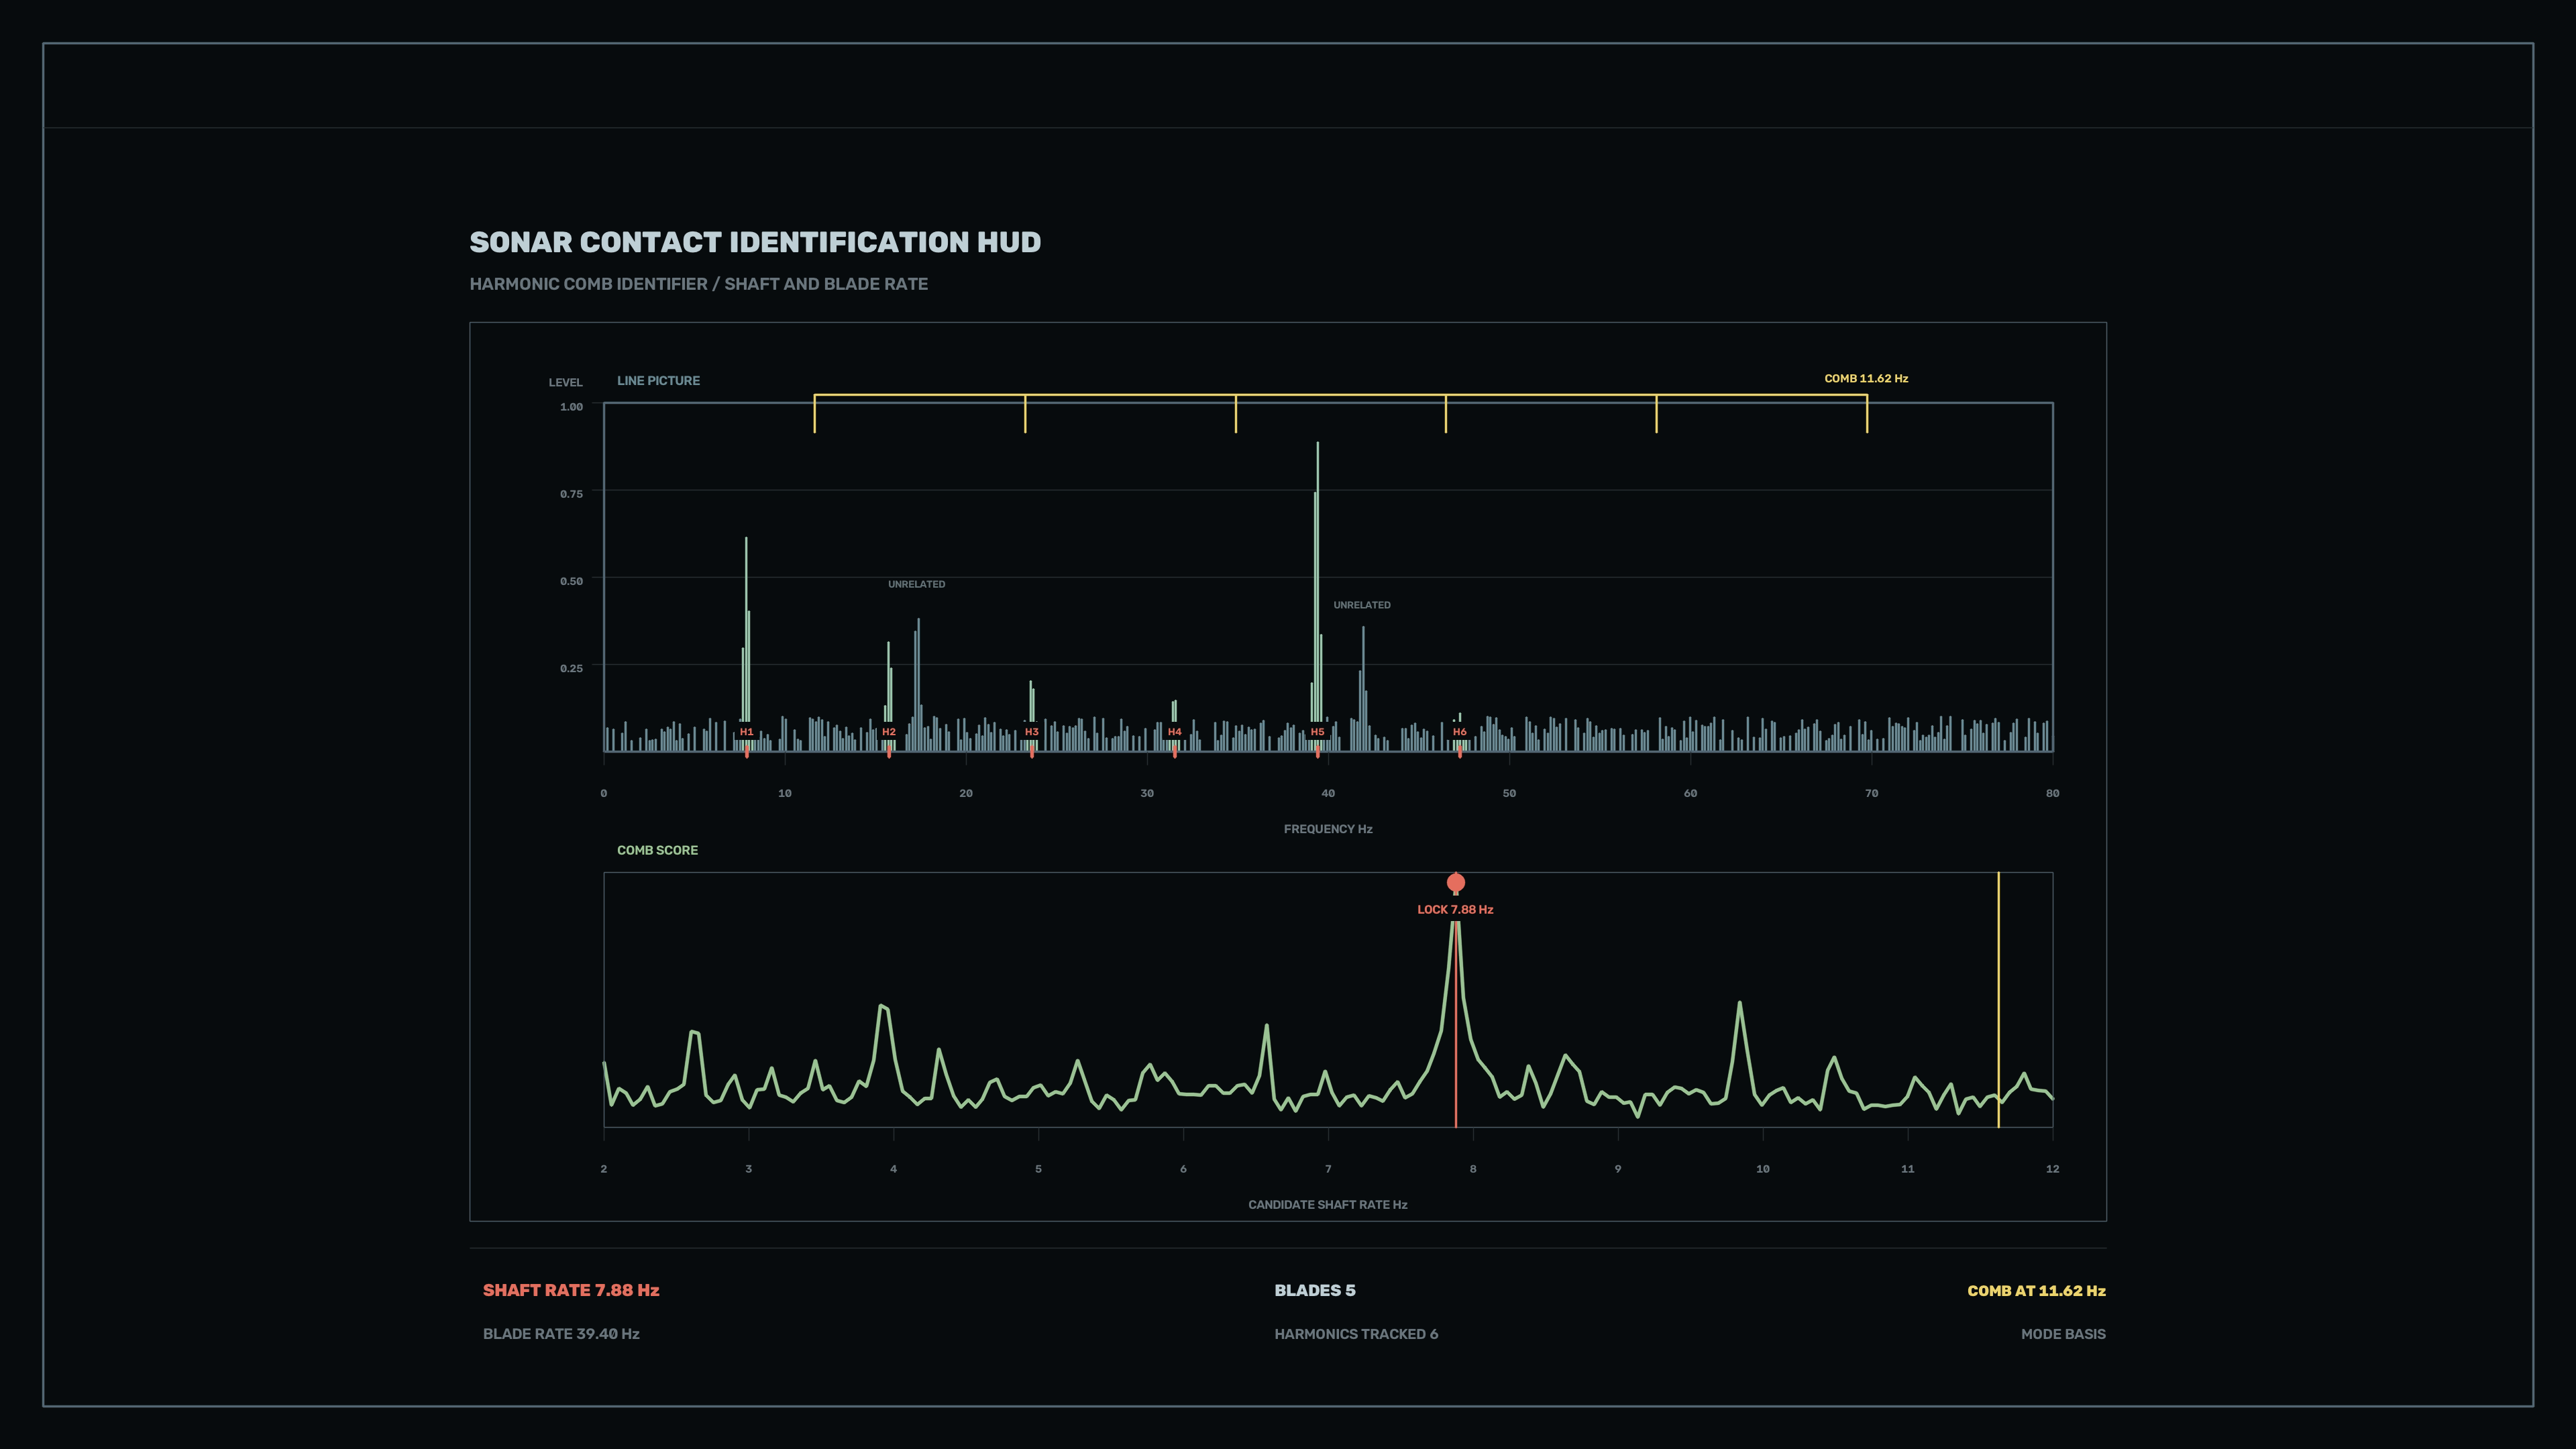The width and height of the screenshot is (2576, 1449).
Task: Click the H5 blade rate marker
Action: pos(1318,732)
